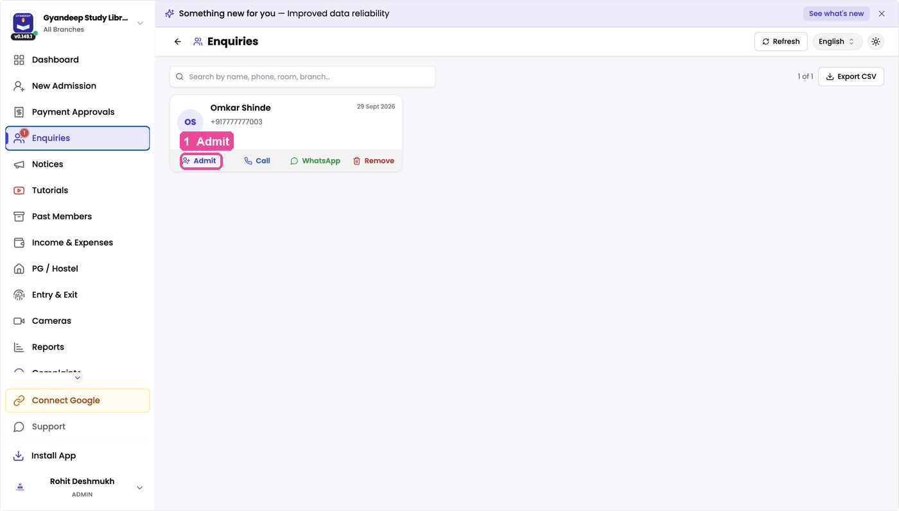Click See what's new
The image size is (899, 511).
click(x=836, y=13)
